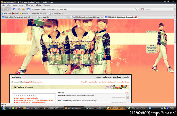
Task: Open the fourth menu in the Firefox menu bar
Action: point(21,5)
